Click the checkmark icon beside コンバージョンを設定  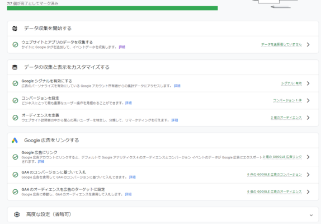[x=15, y=100]
